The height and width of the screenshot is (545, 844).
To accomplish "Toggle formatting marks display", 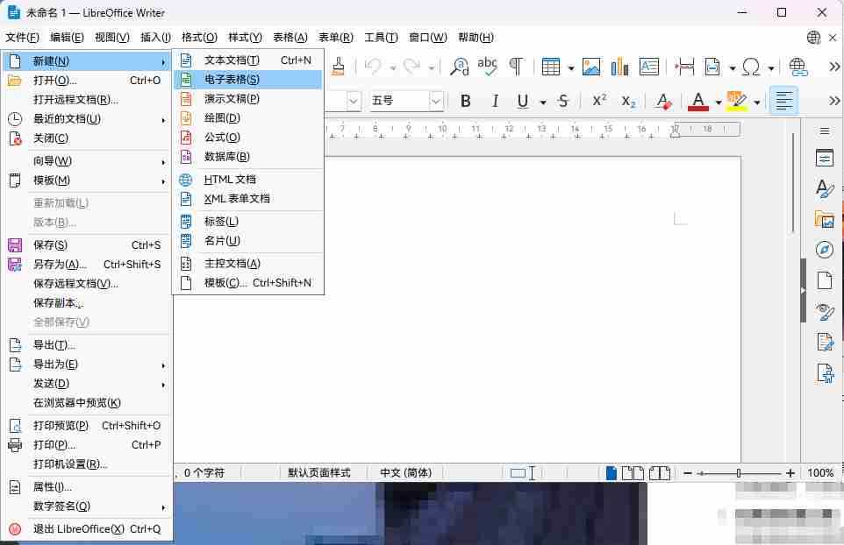I will tap(517, 67).
